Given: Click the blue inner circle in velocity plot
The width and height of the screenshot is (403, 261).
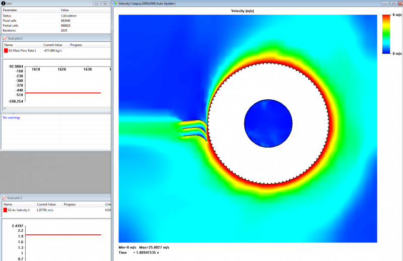Looking at the screenshot, I should point(268,123).
